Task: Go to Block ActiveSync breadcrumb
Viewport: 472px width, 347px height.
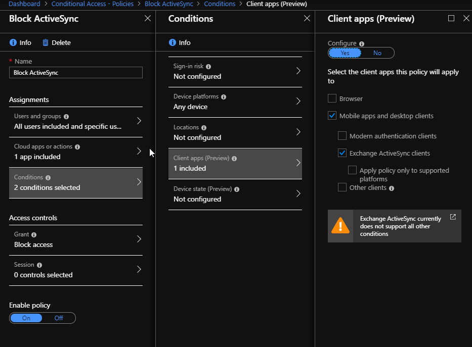Action: coord(169,4)
